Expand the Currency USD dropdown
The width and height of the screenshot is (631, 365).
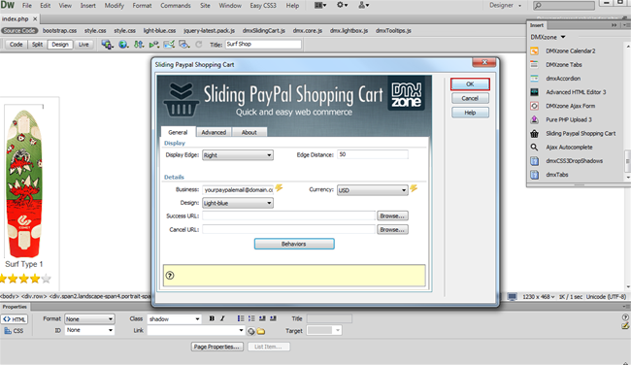pyautogui.click(x=372, y=190)
